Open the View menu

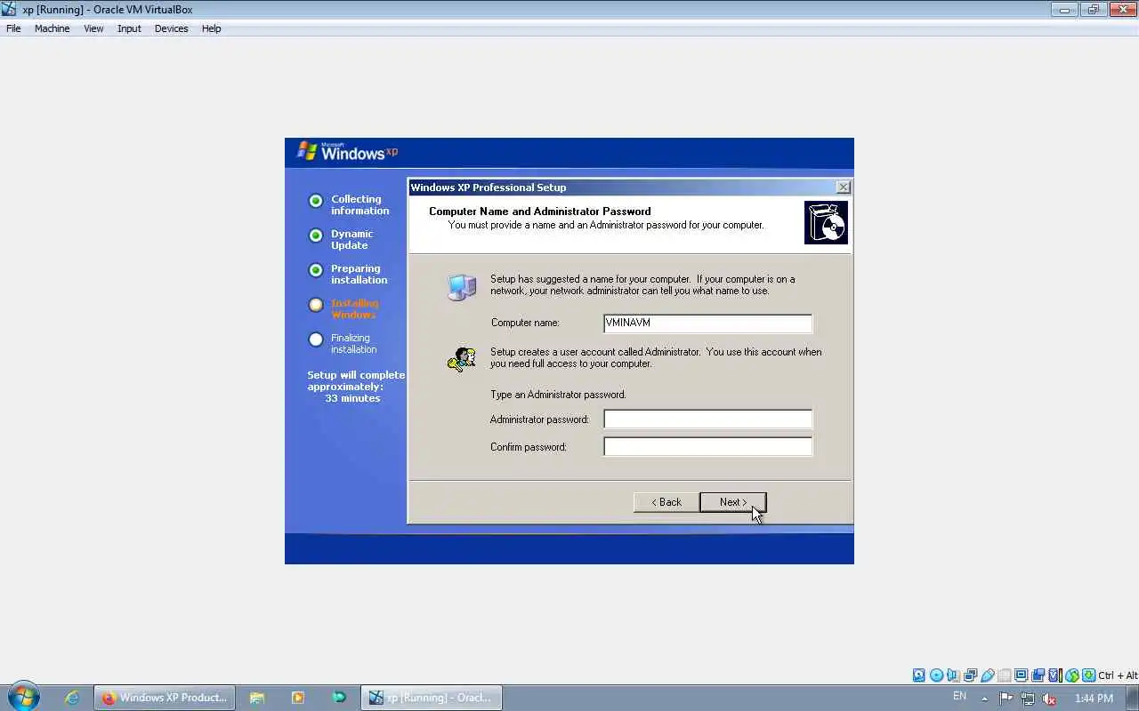click(x=93, y=28)
